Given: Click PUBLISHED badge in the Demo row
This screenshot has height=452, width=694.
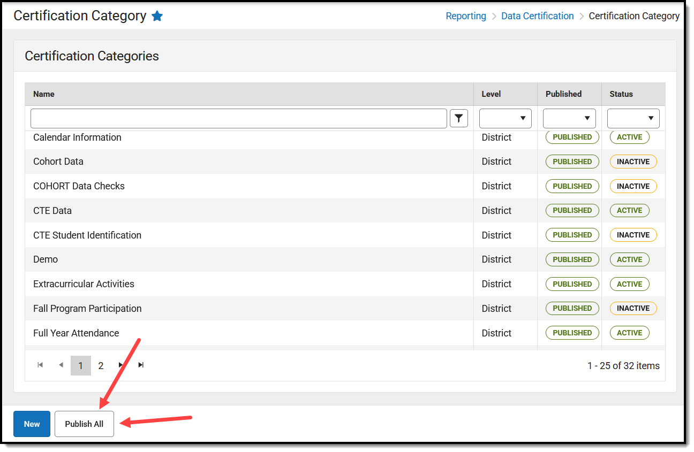Looking at the screenshot, I should click(572, 259).
